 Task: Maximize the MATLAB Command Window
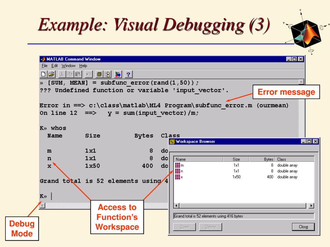pos(294,59)
